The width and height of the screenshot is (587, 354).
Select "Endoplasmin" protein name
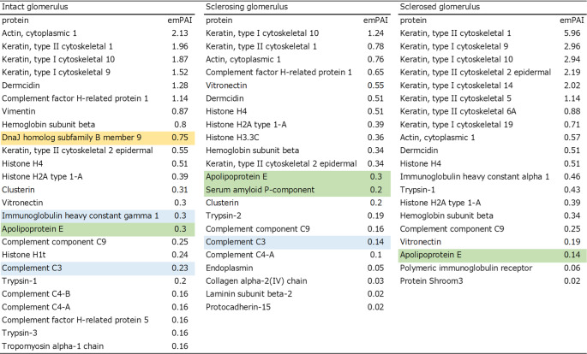[229, 268]
